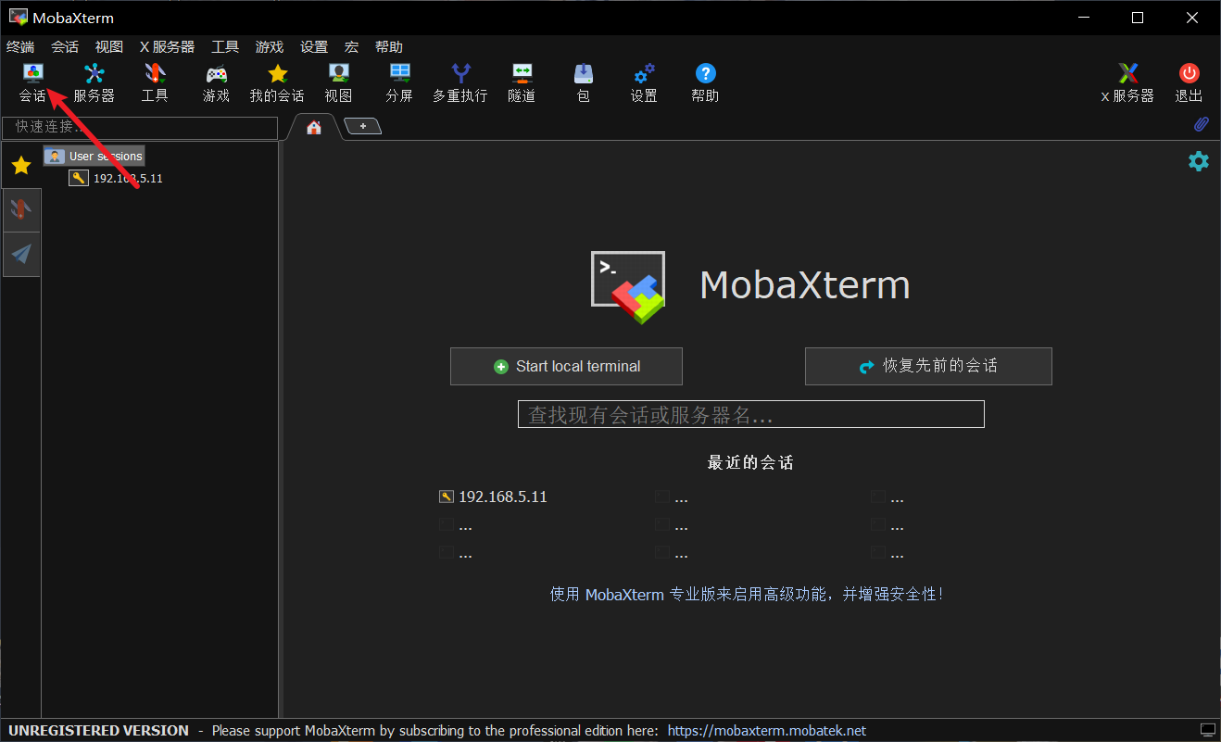
Task: Click the 多重执行 toolbar button
Action: click(460, 82)
